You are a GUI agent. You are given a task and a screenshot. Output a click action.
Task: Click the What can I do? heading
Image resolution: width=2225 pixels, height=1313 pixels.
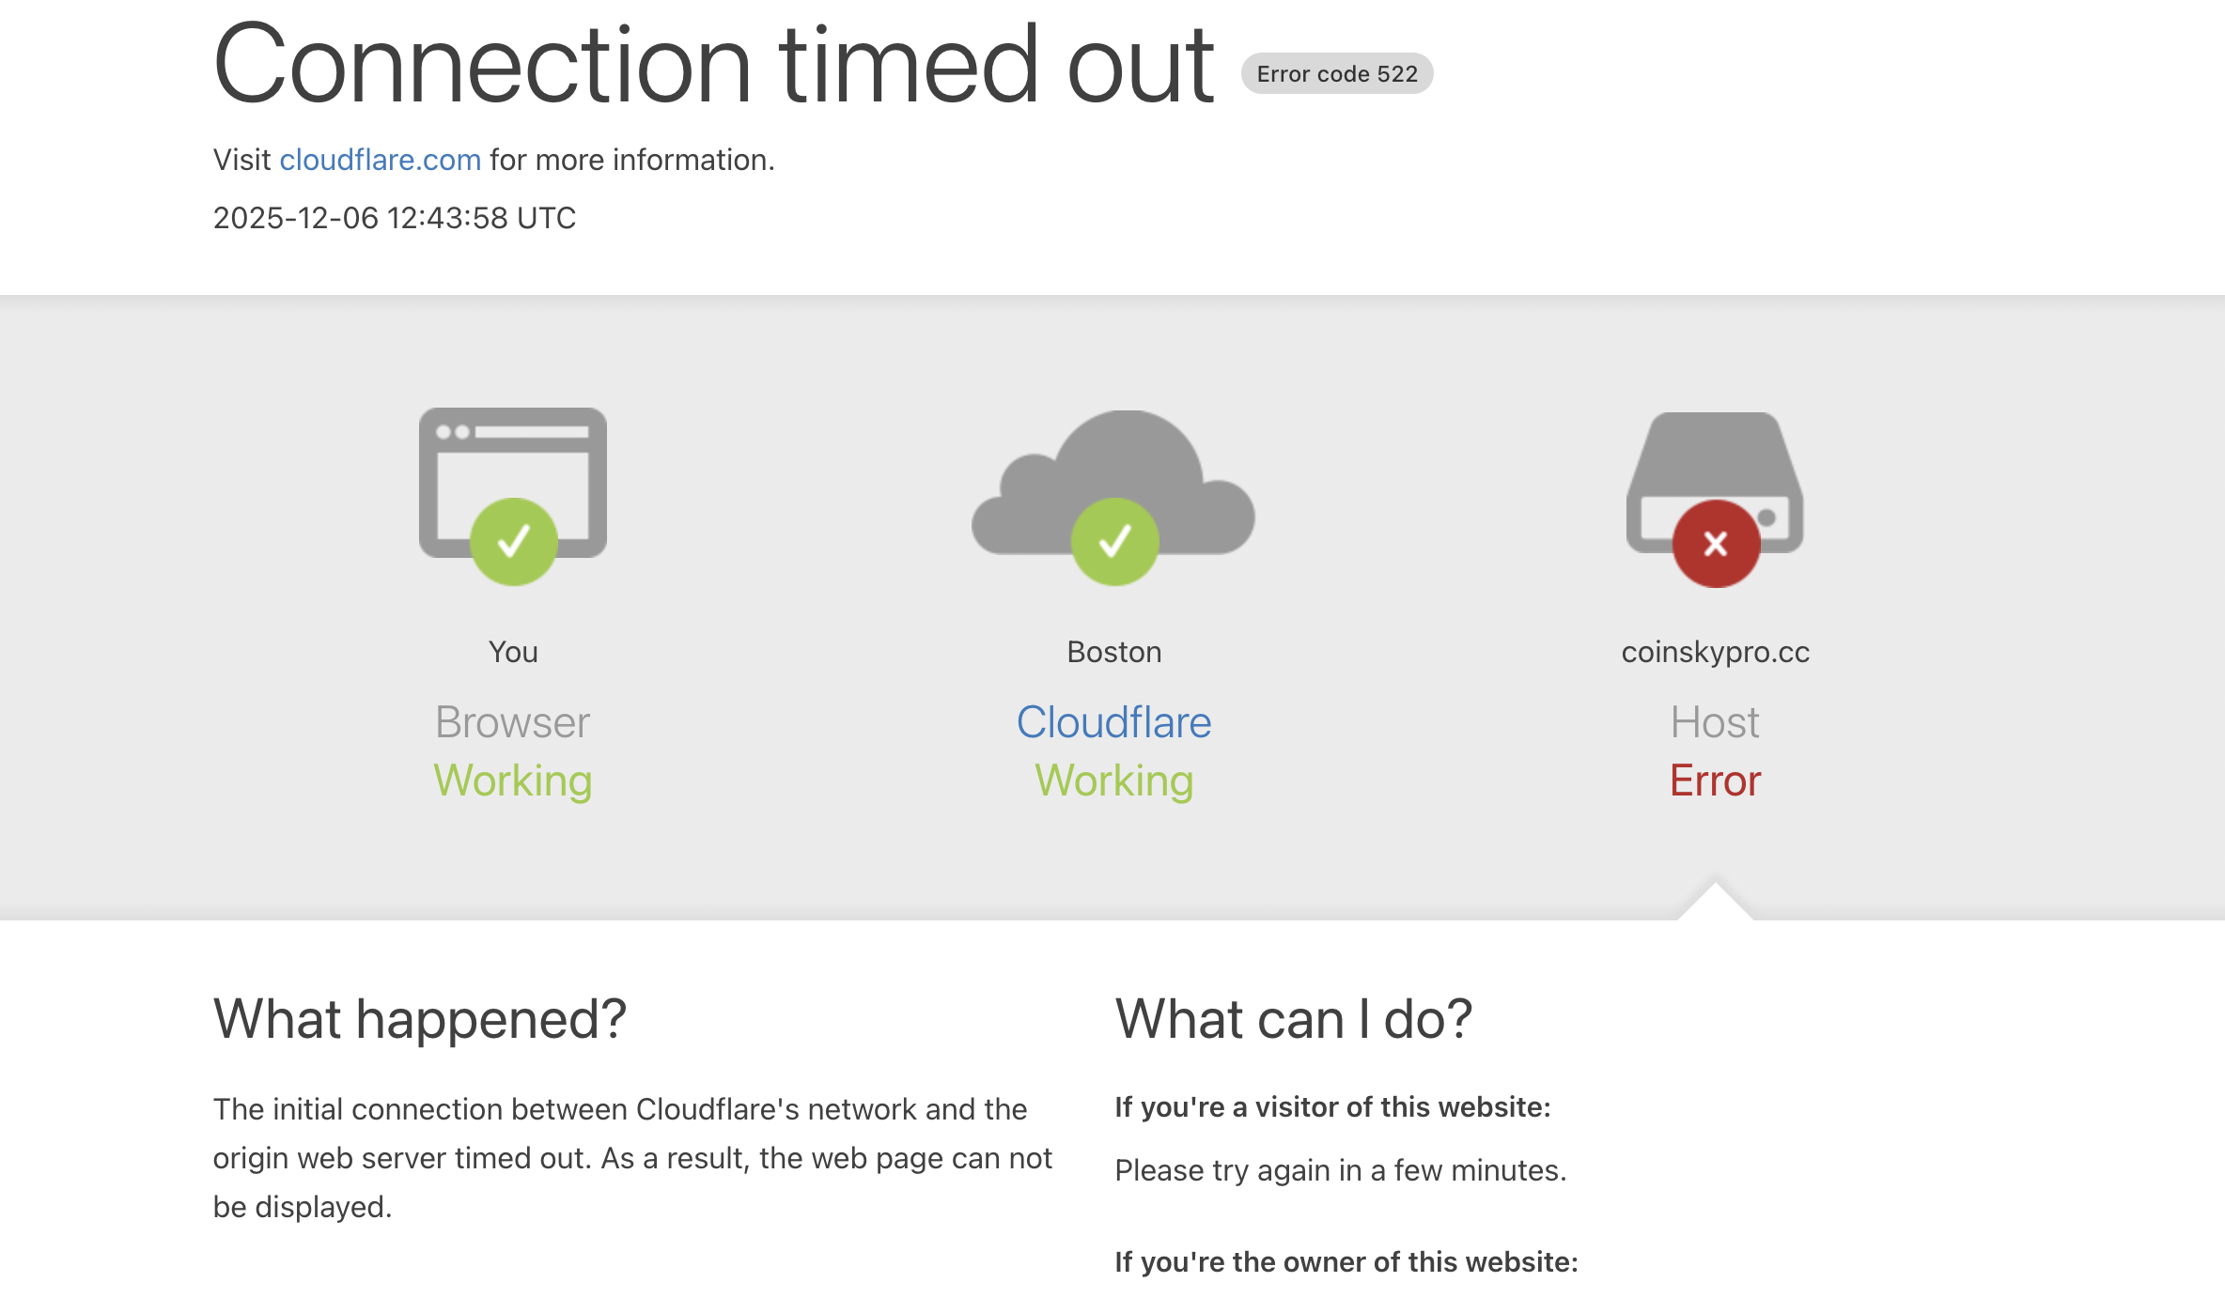pyautogui.click(x=1293, y=1019)
